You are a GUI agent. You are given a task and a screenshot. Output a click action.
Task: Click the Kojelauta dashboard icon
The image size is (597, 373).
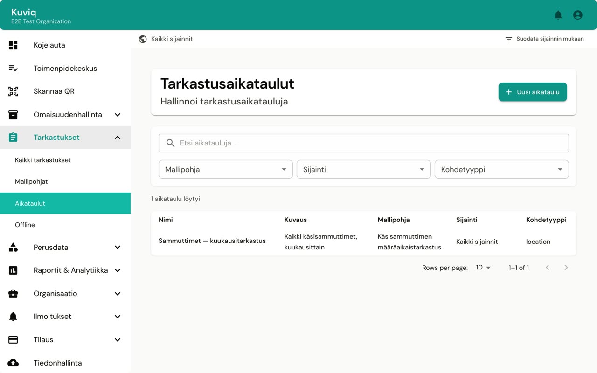point(13,45)
